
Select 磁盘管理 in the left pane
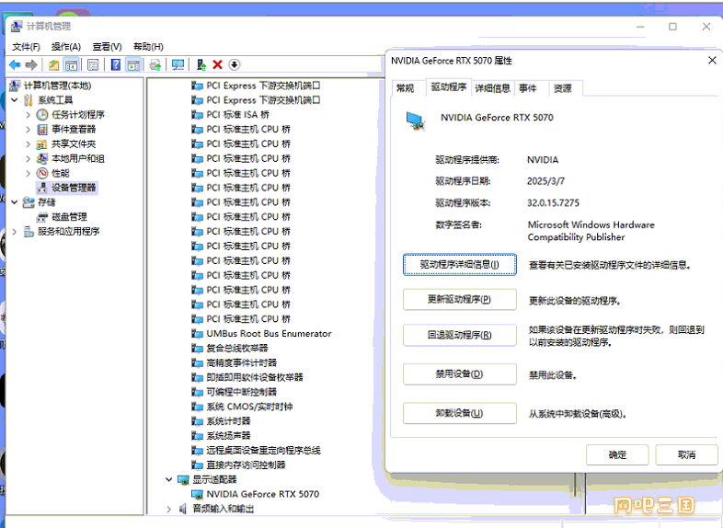(x=69, y=217)
